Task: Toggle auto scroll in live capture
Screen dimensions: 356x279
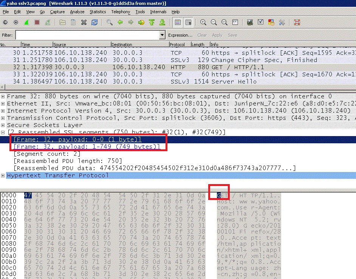Action: click(x=188, y=22)
